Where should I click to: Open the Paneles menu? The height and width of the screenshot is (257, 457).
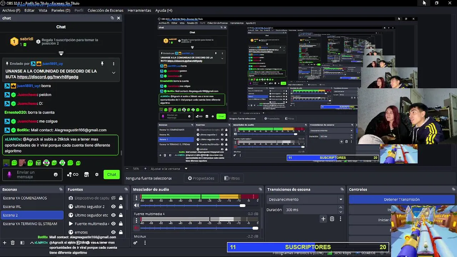pyautogui.click(x=61, y=10)
